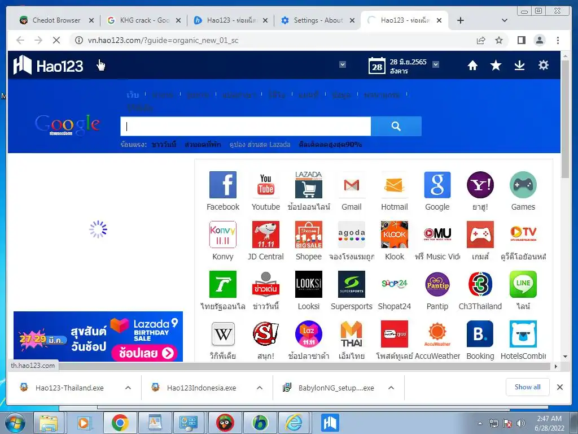This screenshot has width=578, height=434.
Task: Open the Thairath green T icon
Action: pyautogui.click(x=222, y=284)
